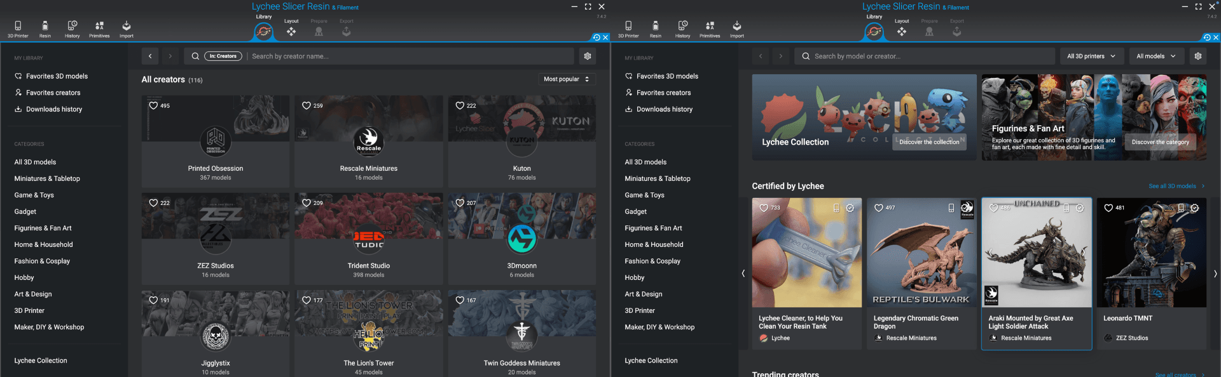Select Layout mode in the Certified by Lychee window
The image size is (1221, 377).
pyautogui.click(x=902, y=29)
